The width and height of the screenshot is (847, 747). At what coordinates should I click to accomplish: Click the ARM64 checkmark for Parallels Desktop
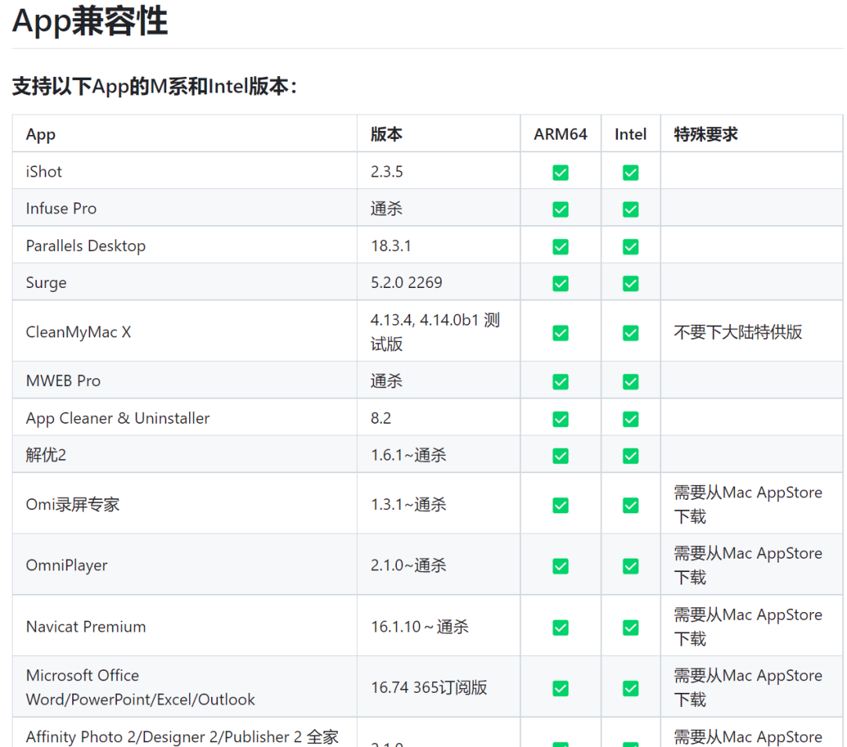(x=560, y=246)
